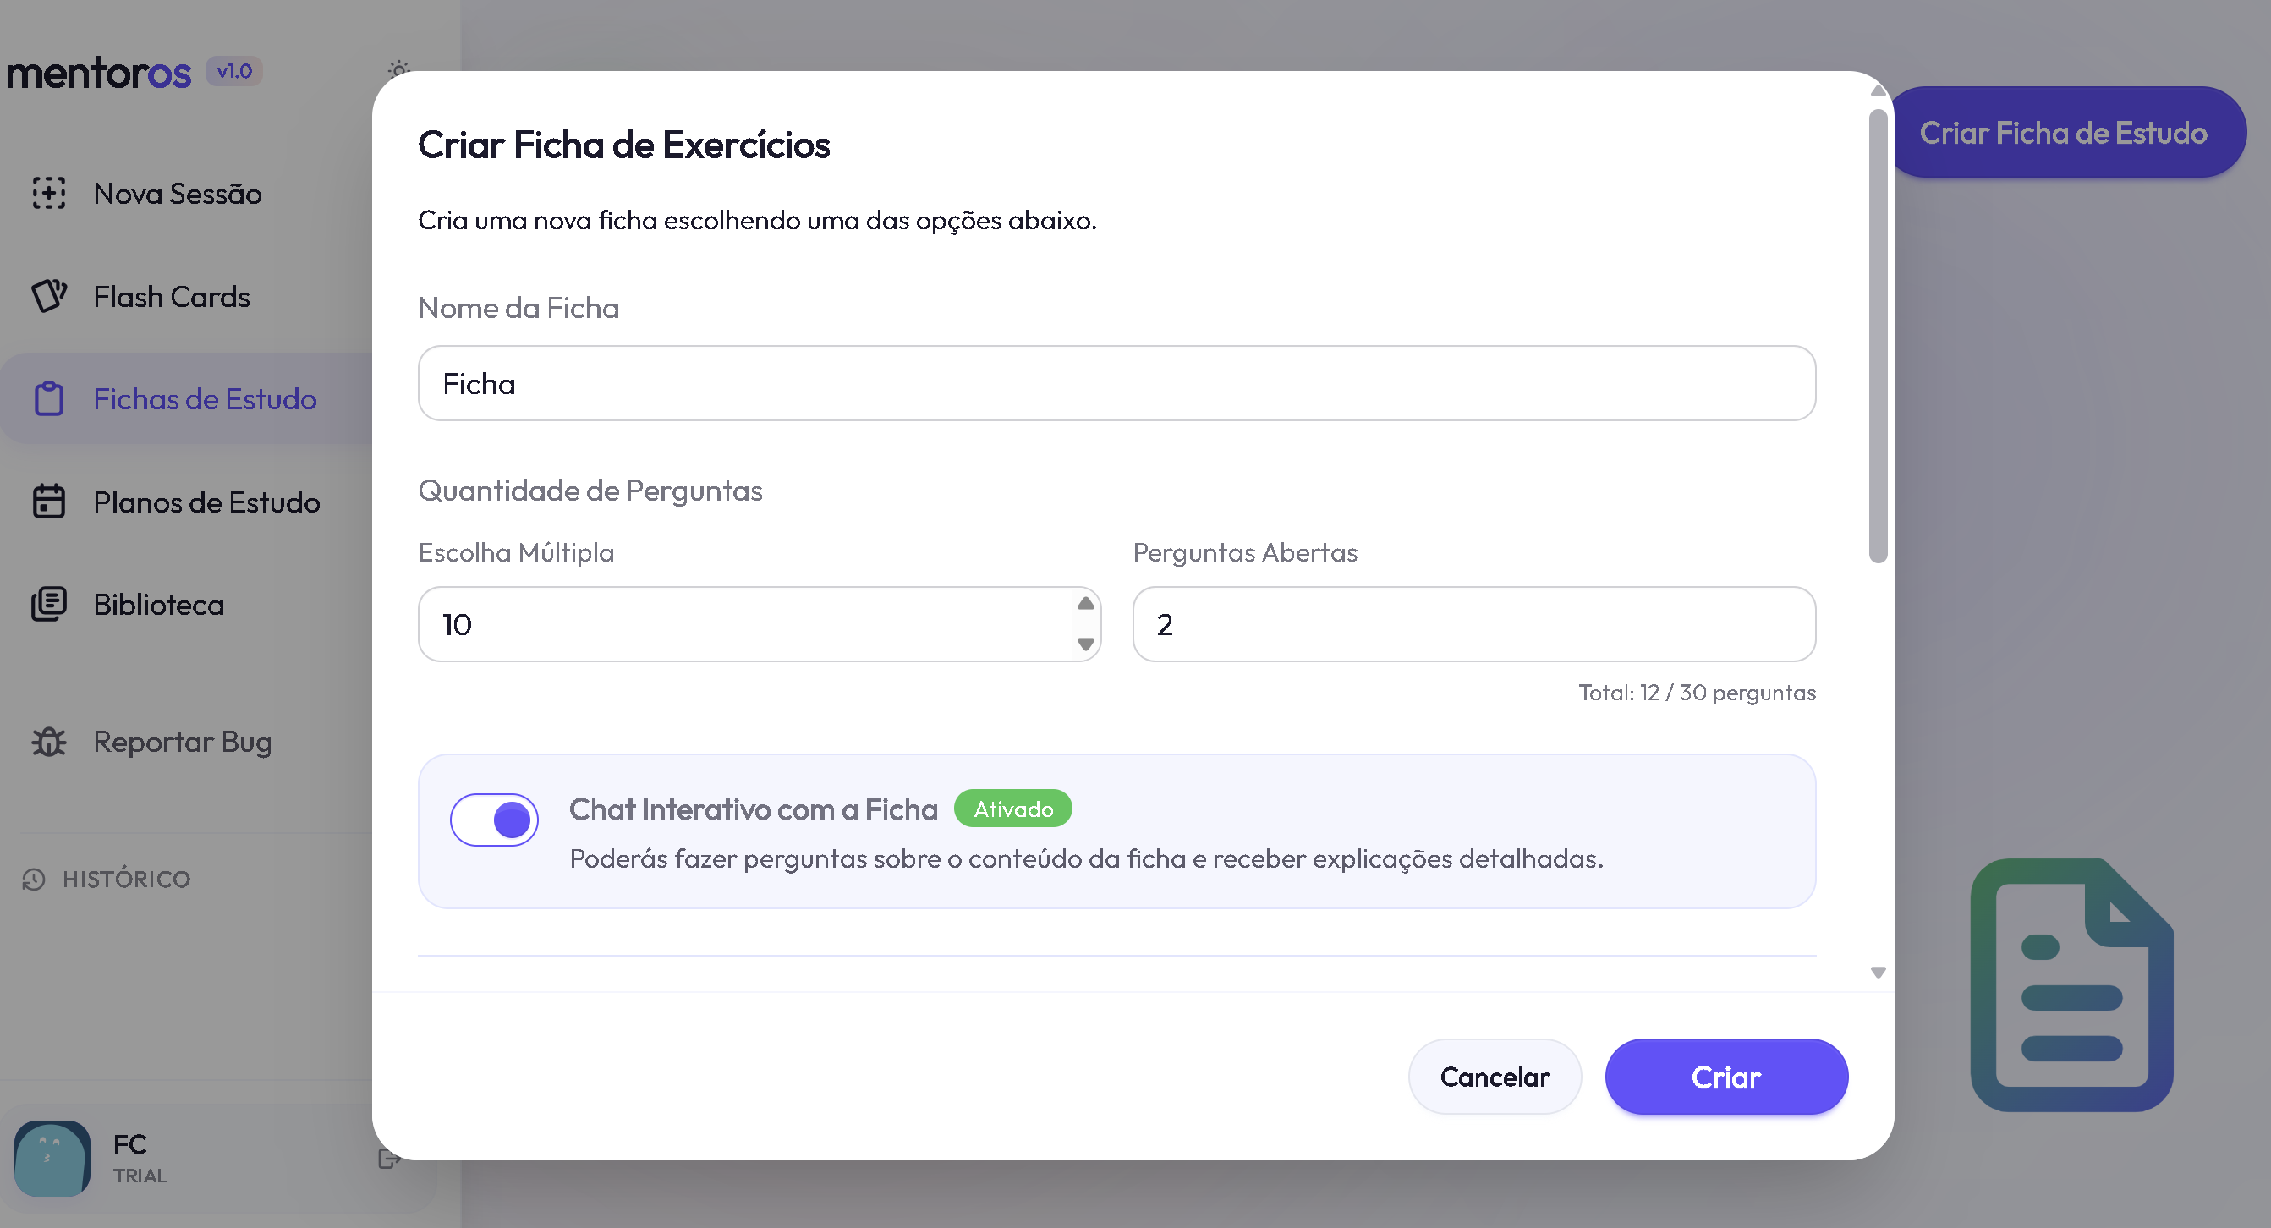Open Flash Cards in the sidebar
2271x1228 pixels.
point(172,296)
